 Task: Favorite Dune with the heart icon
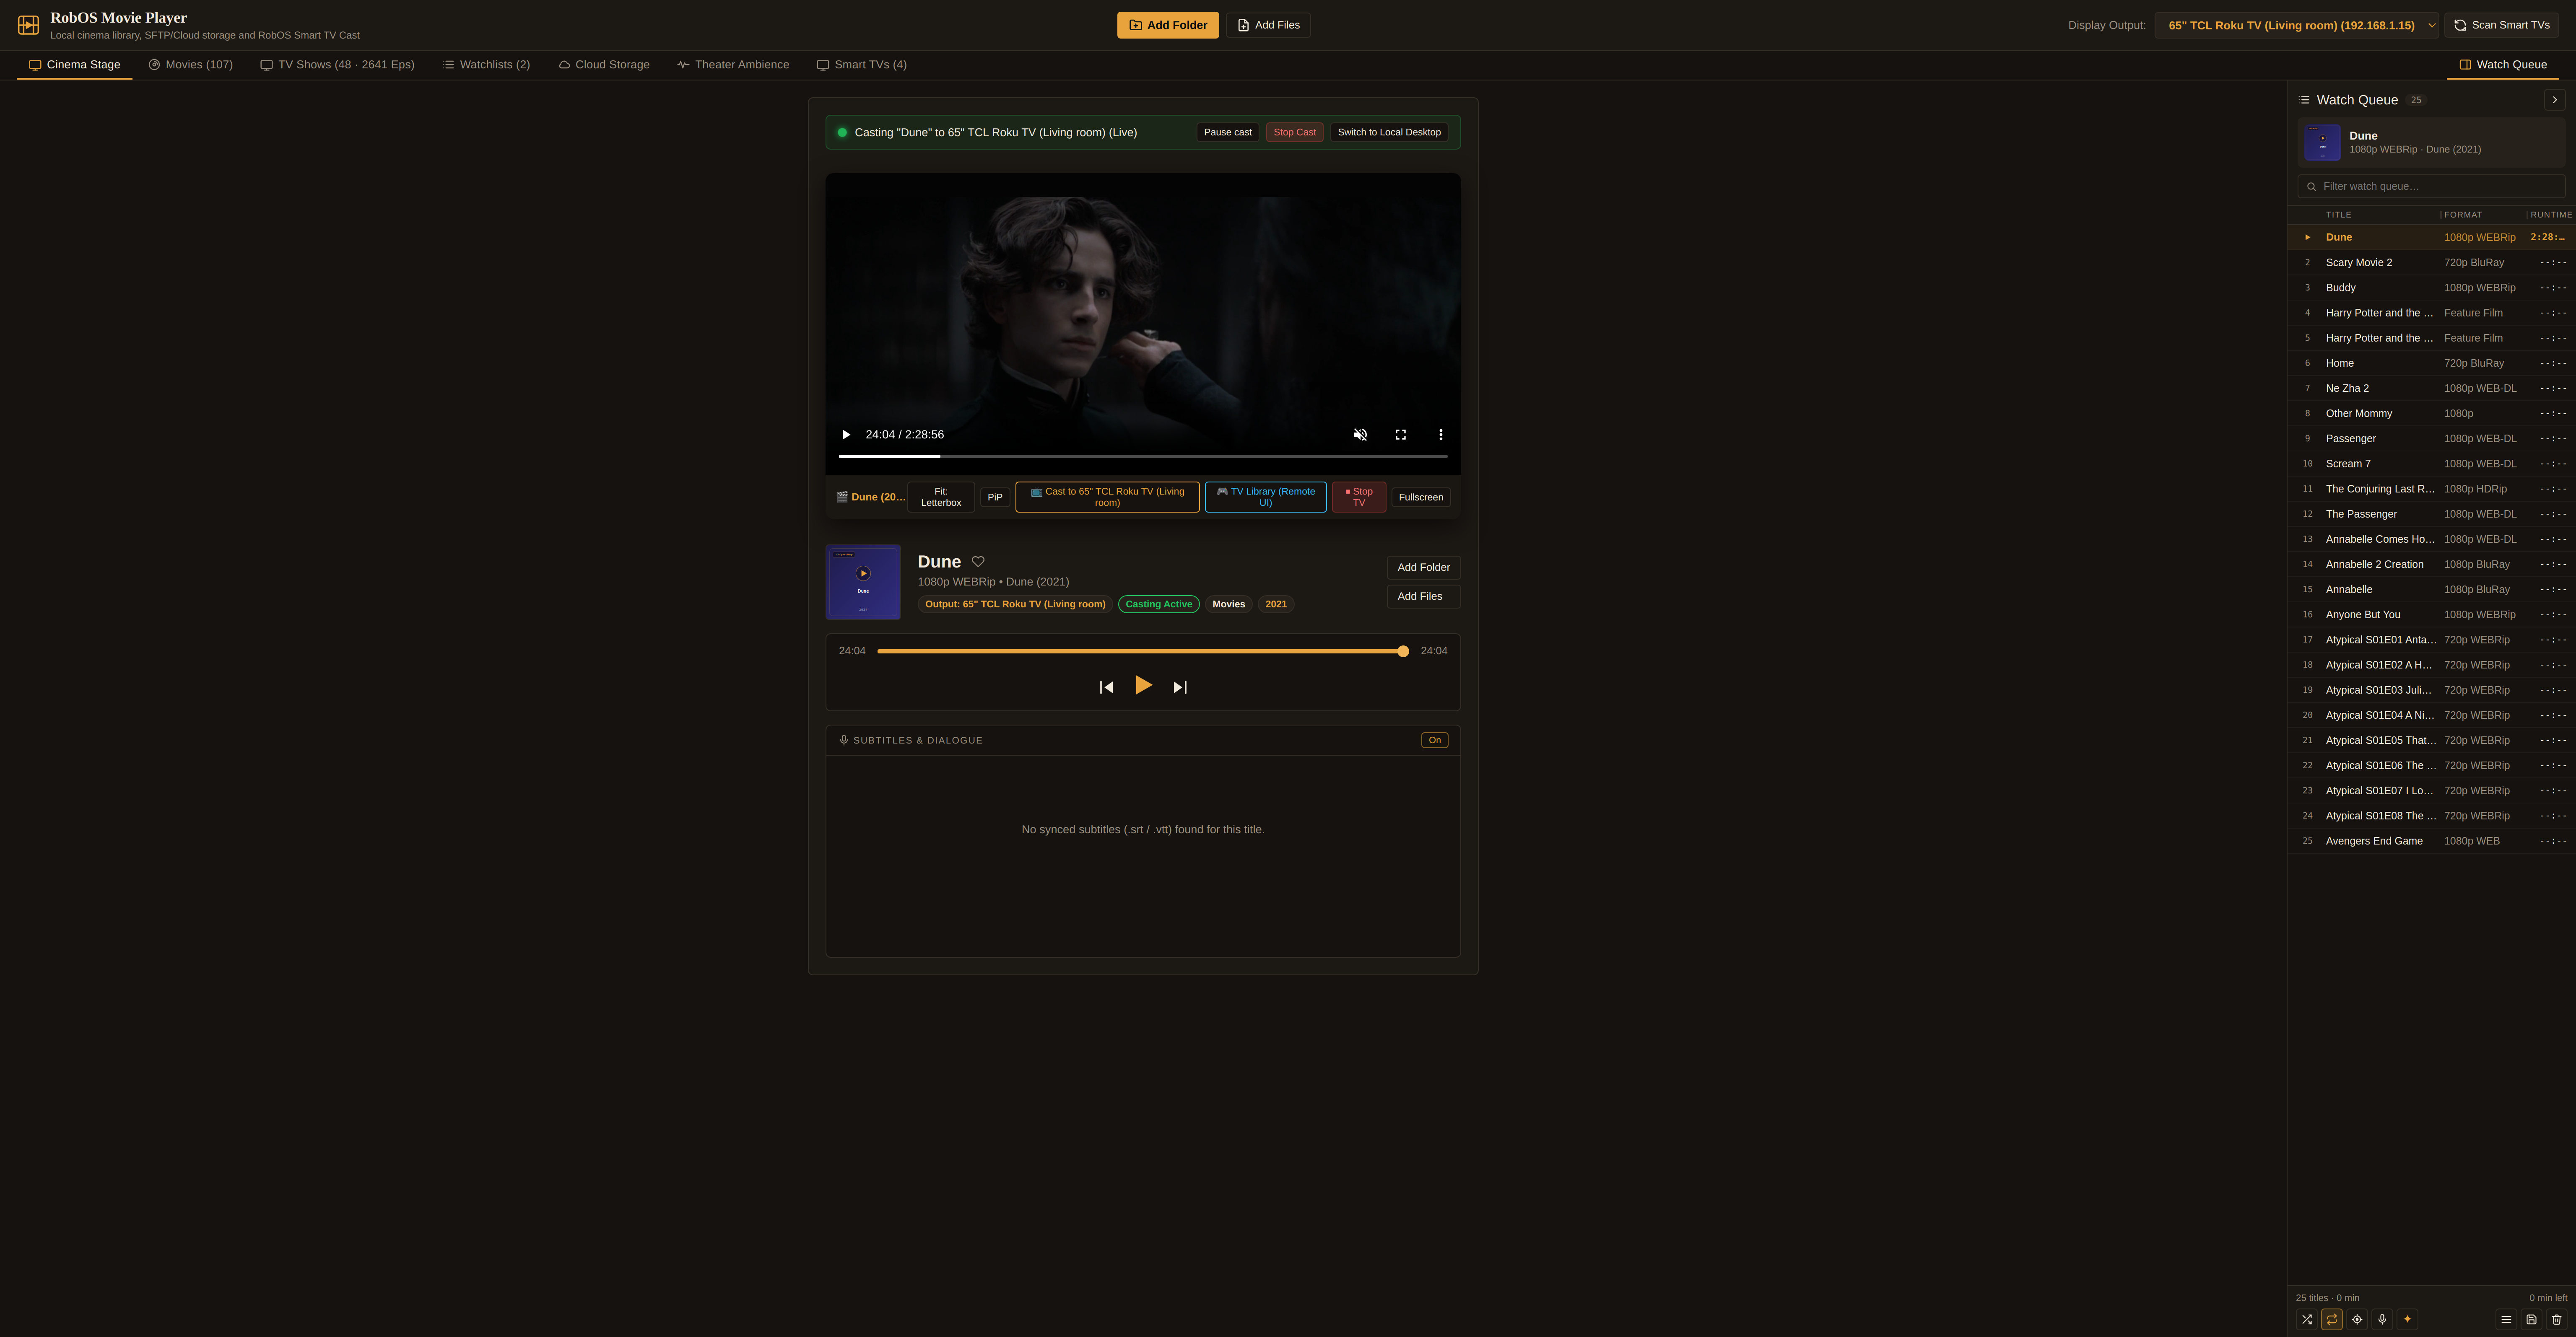pyautogui.click(x=978, y=562)
